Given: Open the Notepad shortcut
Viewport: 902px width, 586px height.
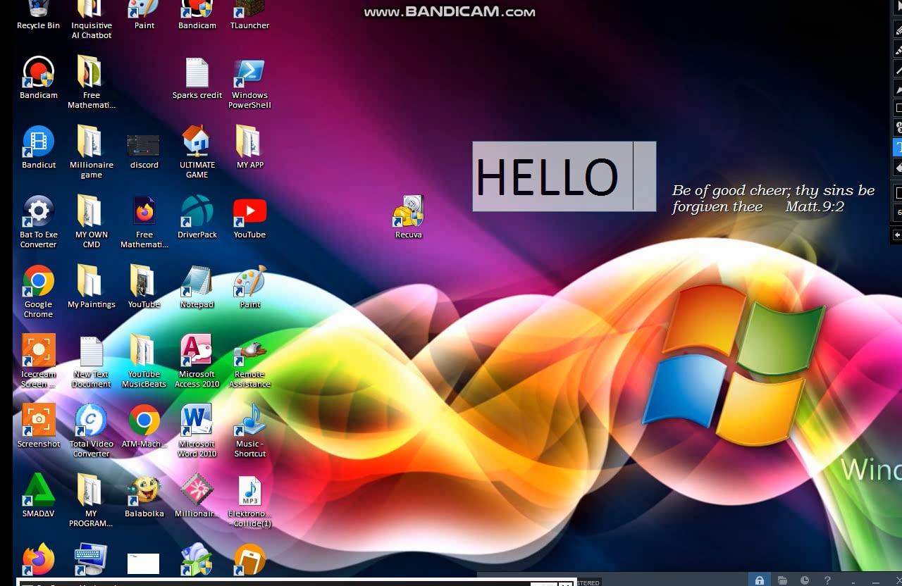Looking at the screenshot, I should [197, 287].
